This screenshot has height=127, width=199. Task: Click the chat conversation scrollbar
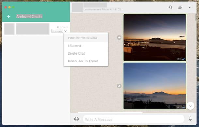[195, 17]
